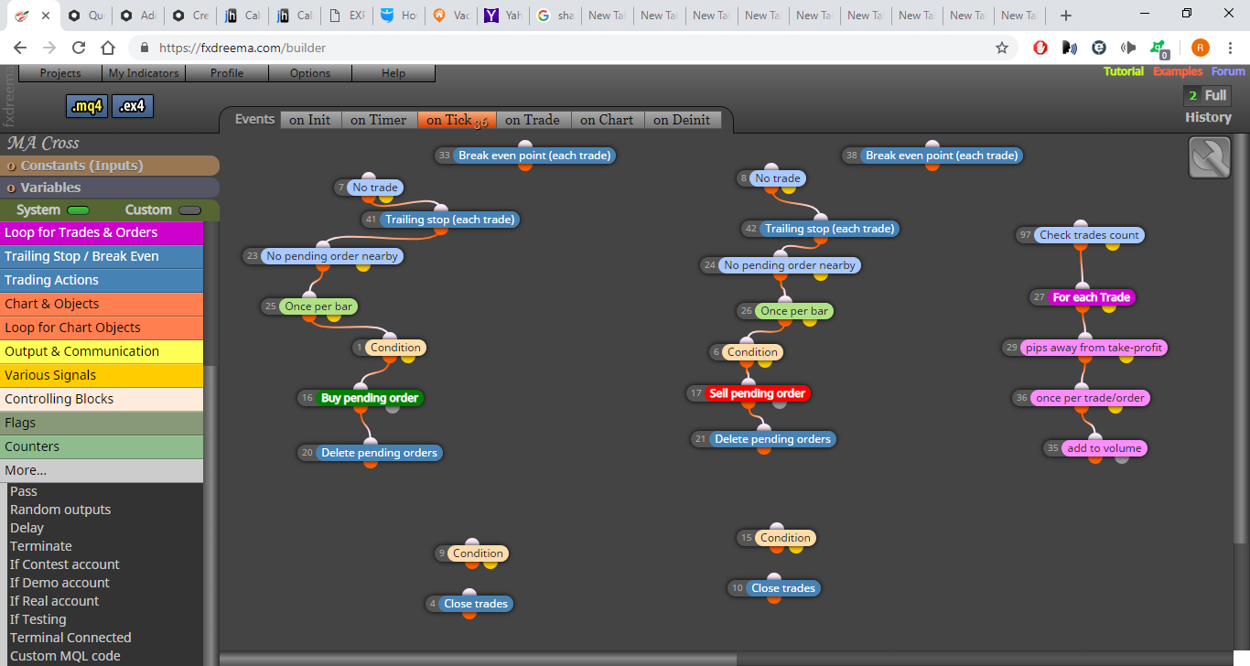Click the Chrome profile avatar R

tap(1200, 48)
